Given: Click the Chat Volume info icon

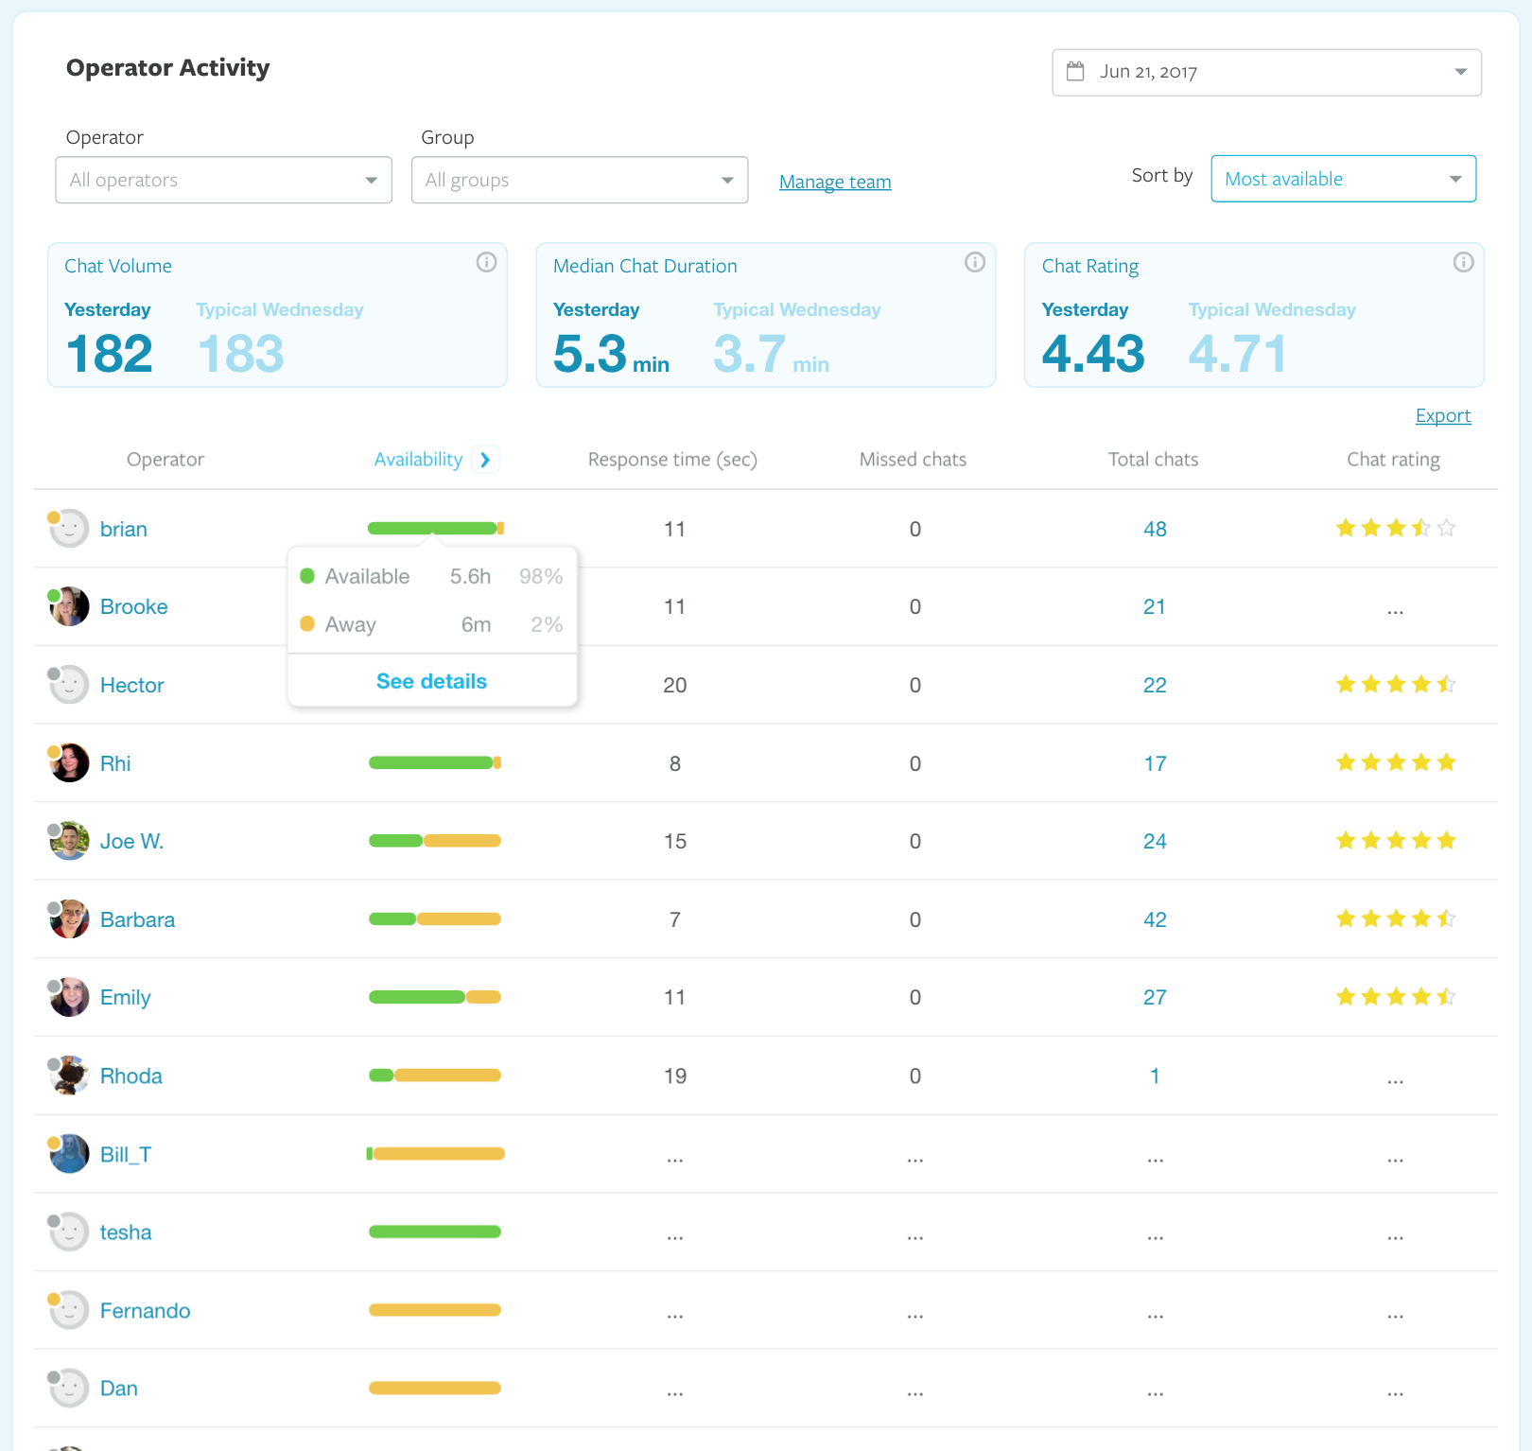Looking at the screenshot, I should click(x=486, y=263).
